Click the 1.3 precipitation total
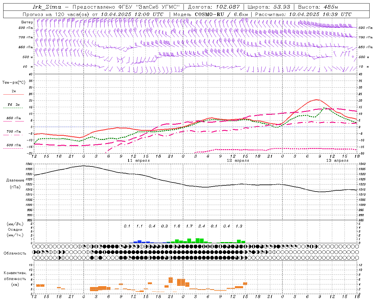The width and height of the screenshot is (374, 299). (239, 226)
